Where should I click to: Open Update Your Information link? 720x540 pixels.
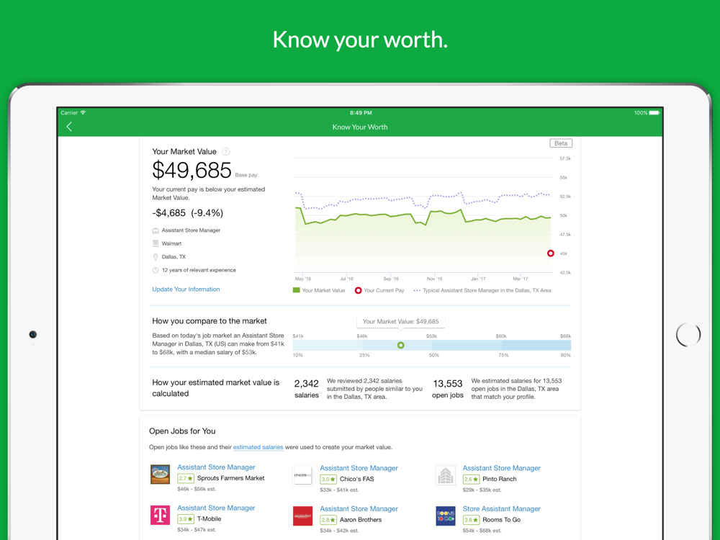(186, 289)
